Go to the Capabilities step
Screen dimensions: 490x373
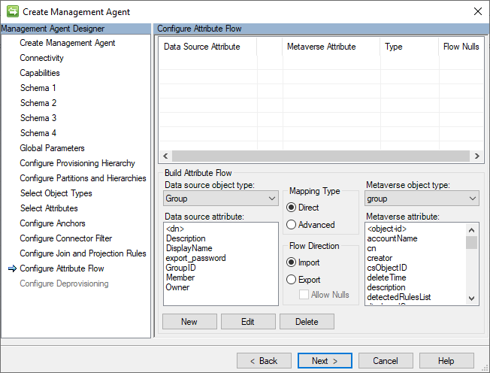click(x=40, y=73)
